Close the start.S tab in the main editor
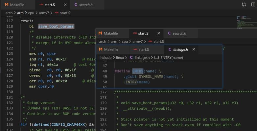This screenshot has width=257, height=131. [65, 5]
